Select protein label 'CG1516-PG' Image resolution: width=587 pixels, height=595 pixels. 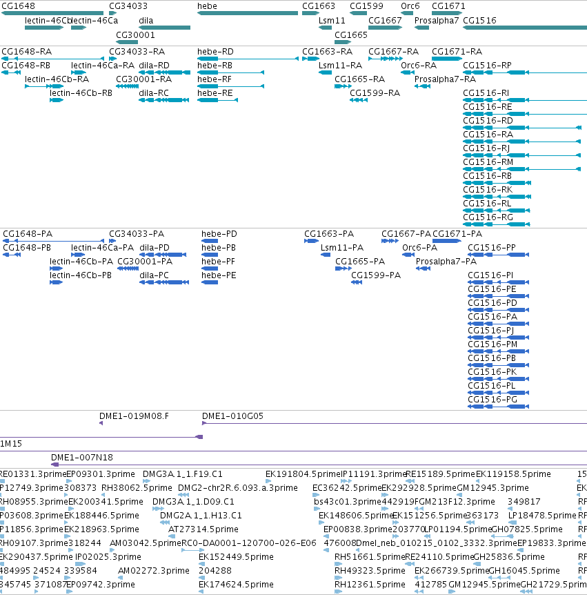[493, 399]
